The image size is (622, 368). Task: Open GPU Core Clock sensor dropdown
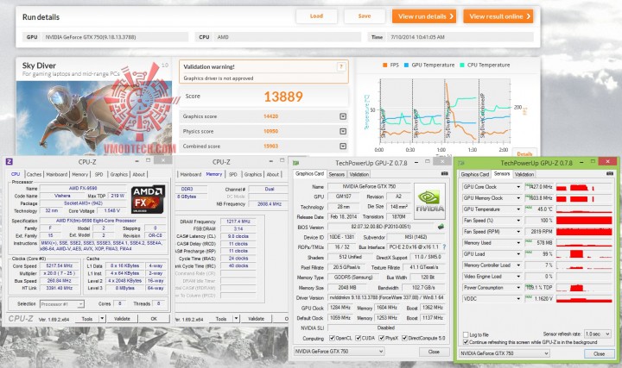pos(518,187)
